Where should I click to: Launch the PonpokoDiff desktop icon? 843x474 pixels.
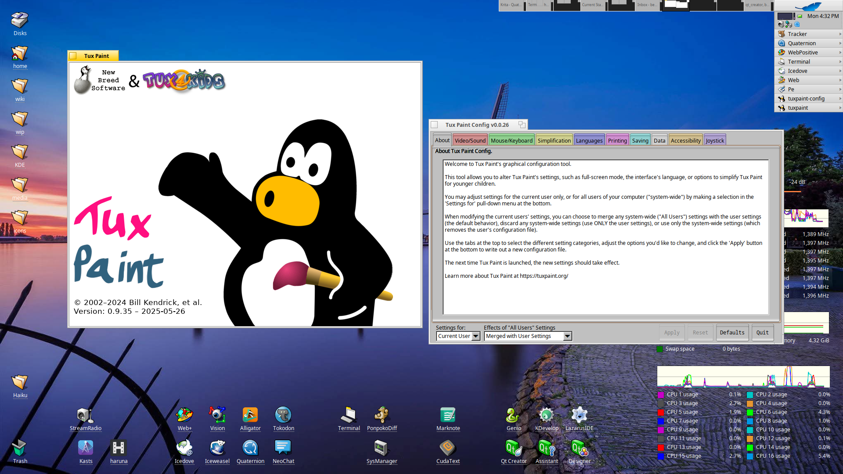(382, 415)
